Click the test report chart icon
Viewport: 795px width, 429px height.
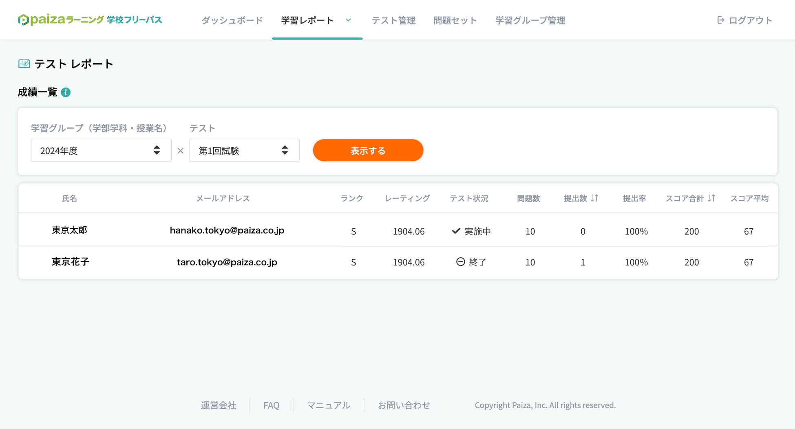24,64
